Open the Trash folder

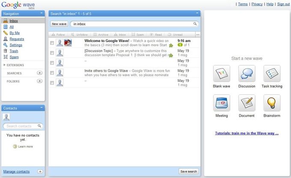(x=14, y=51)
